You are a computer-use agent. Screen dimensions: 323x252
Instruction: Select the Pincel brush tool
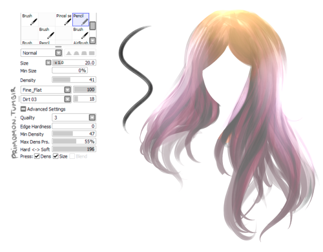click(x=63, y=19)
